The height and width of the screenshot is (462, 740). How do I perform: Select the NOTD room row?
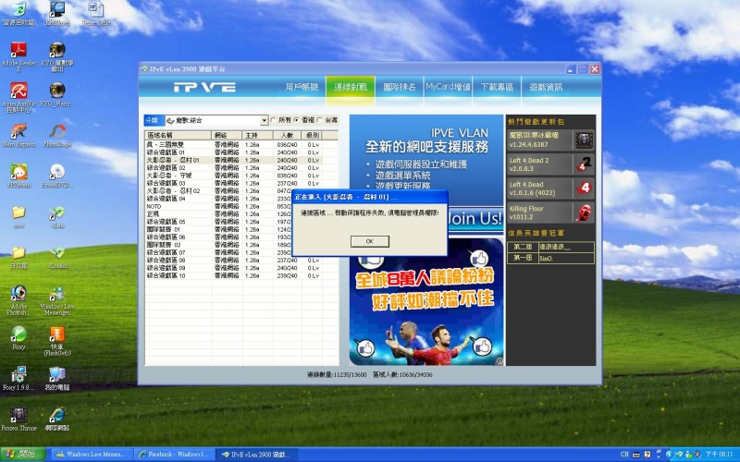[x=218, y=206]
